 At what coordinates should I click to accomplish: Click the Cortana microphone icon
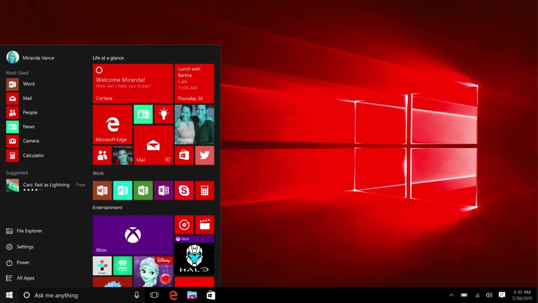pos(137,295)
